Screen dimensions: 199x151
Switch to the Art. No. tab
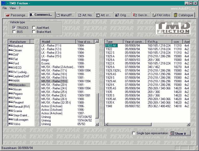[85, 15]
